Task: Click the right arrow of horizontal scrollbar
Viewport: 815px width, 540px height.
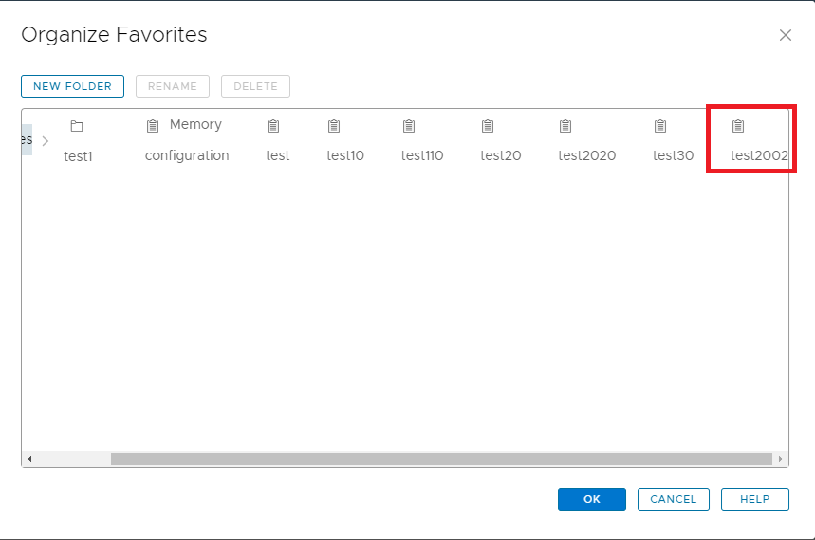Action: 781,459
